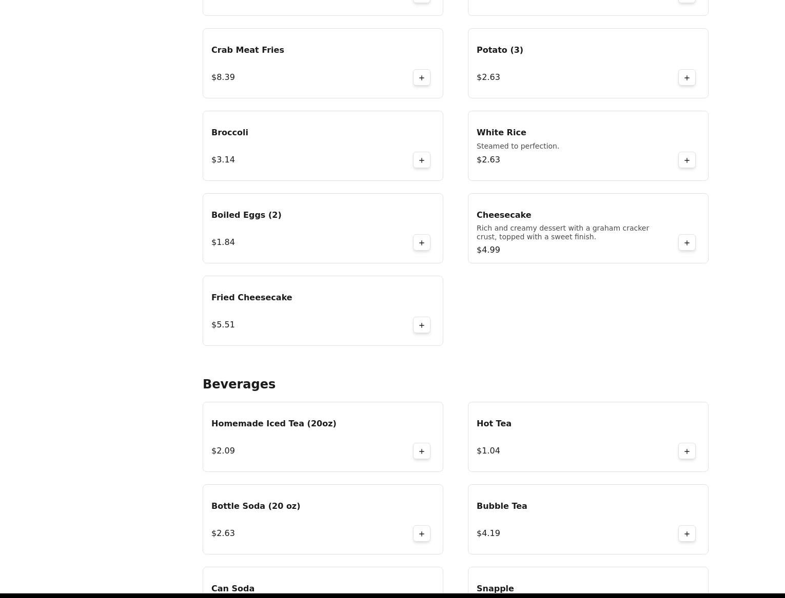The image size is (785, 598).
Task: Add Broccoli with its plus icon
Action: (422, 160)
